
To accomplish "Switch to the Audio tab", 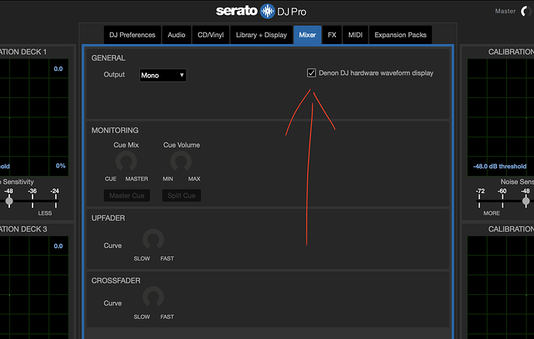I will [176, 35].
